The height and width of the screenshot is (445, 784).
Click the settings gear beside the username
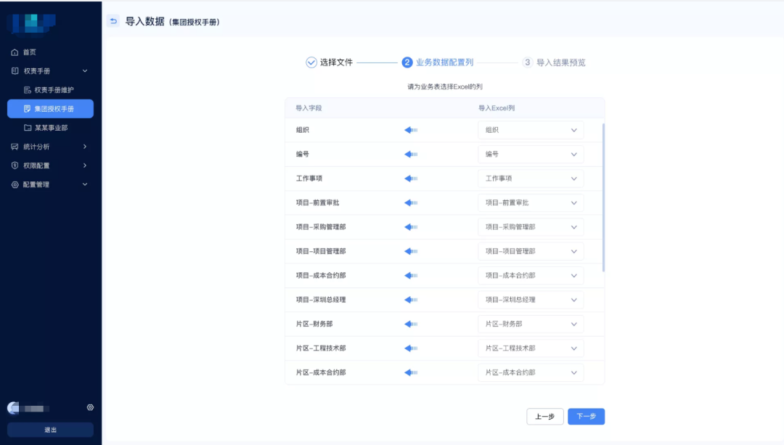pyautogui.click(x=90, y=408)
